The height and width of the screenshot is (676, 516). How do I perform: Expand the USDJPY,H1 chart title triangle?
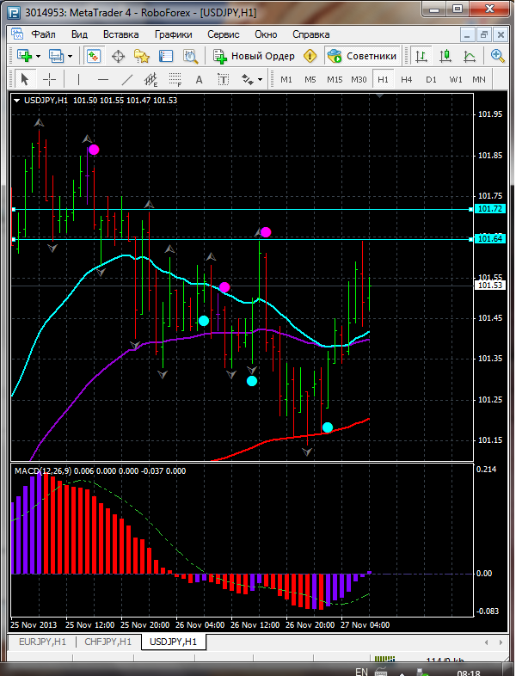(18, 101)
